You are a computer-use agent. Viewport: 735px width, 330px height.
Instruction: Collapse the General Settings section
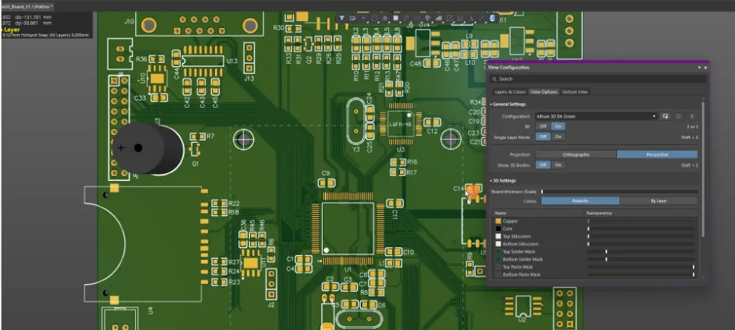491,105
